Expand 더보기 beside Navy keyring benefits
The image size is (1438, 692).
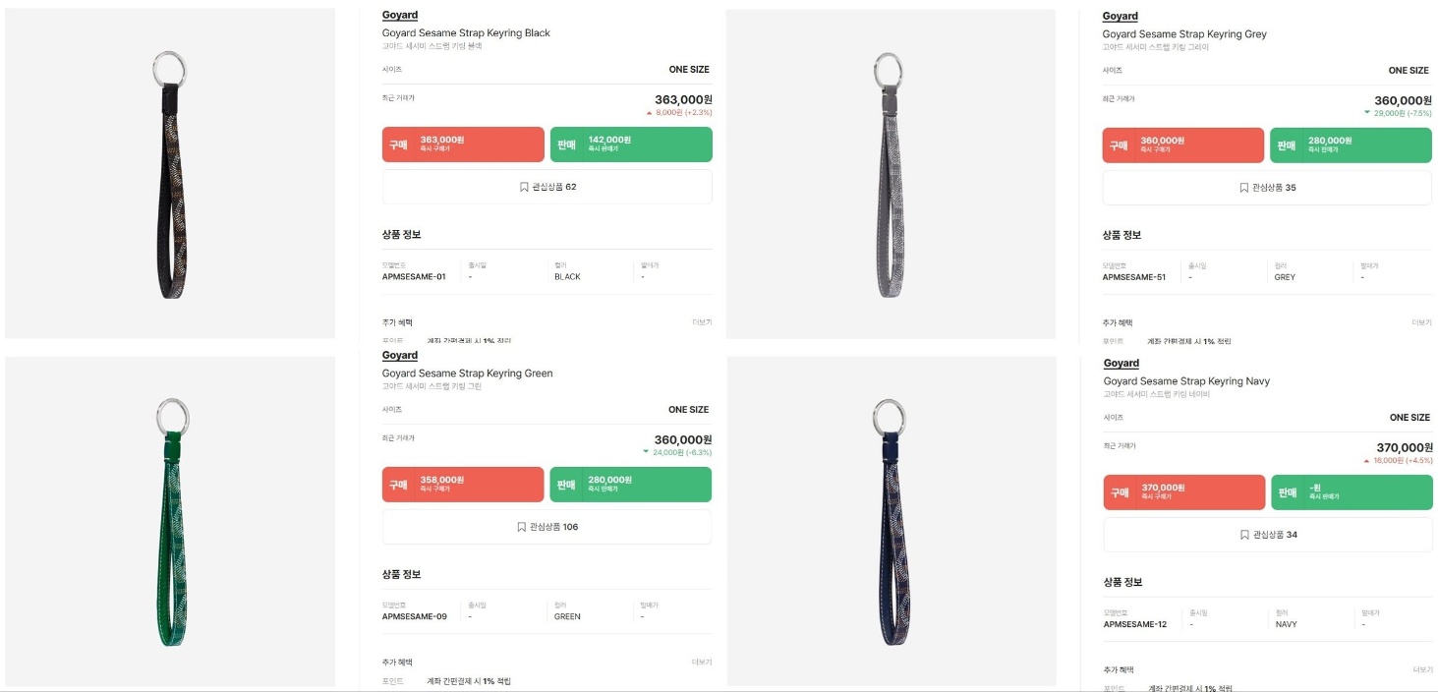pyautogui.click(x=1422, y=669)
